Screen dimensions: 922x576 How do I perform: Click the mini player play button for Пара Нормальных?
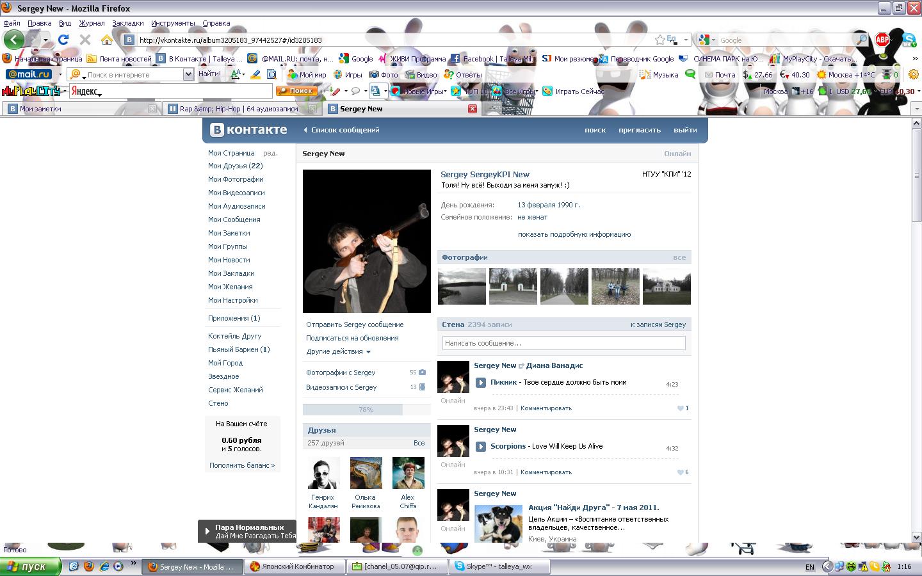pos(207,531)
